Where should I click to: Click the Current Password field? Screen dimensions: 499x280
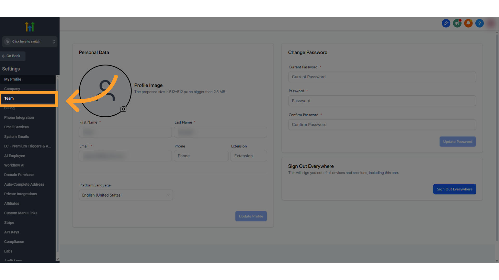click(x=382, y=77)
